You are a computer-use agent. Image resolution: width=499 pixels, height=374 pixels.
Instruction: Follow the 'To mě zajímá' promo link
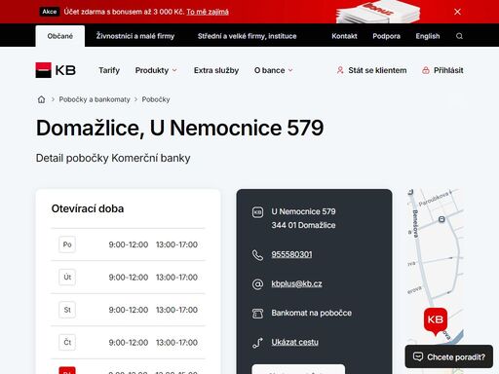[208, 12]
